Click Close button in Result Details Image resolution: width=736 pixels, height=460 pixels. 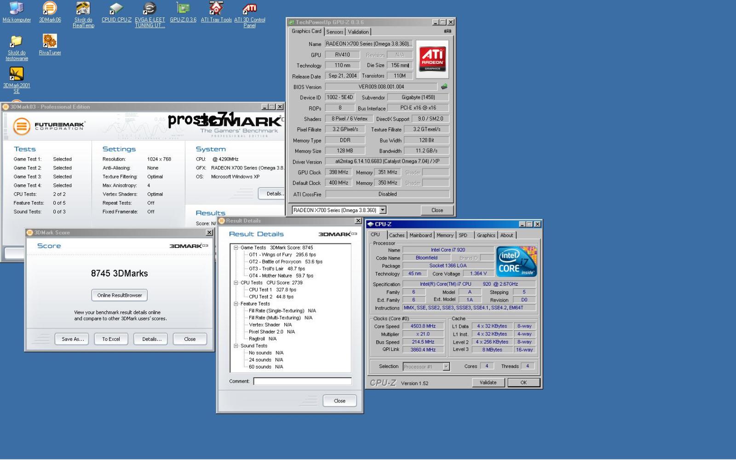point(339,401)
